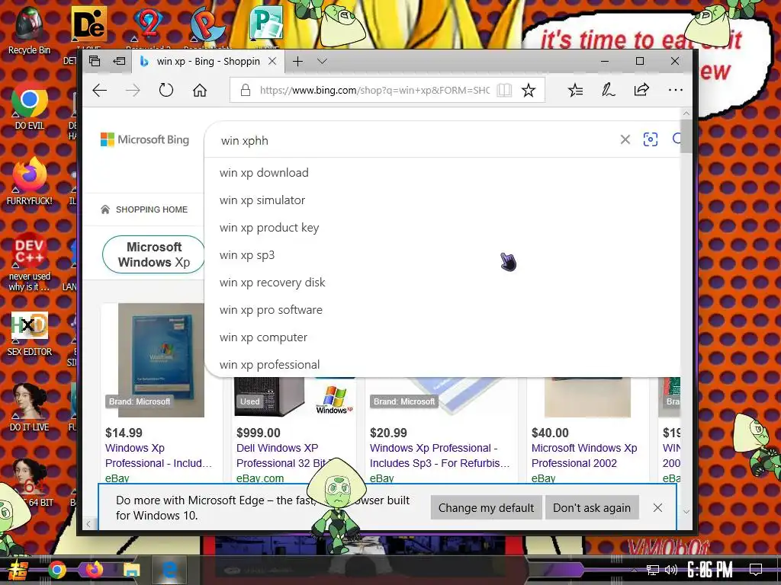Open Edge Settings and more menu
The width and height of the screenshot is (781, 585).
pyautogui.click(x=676, y=90)
